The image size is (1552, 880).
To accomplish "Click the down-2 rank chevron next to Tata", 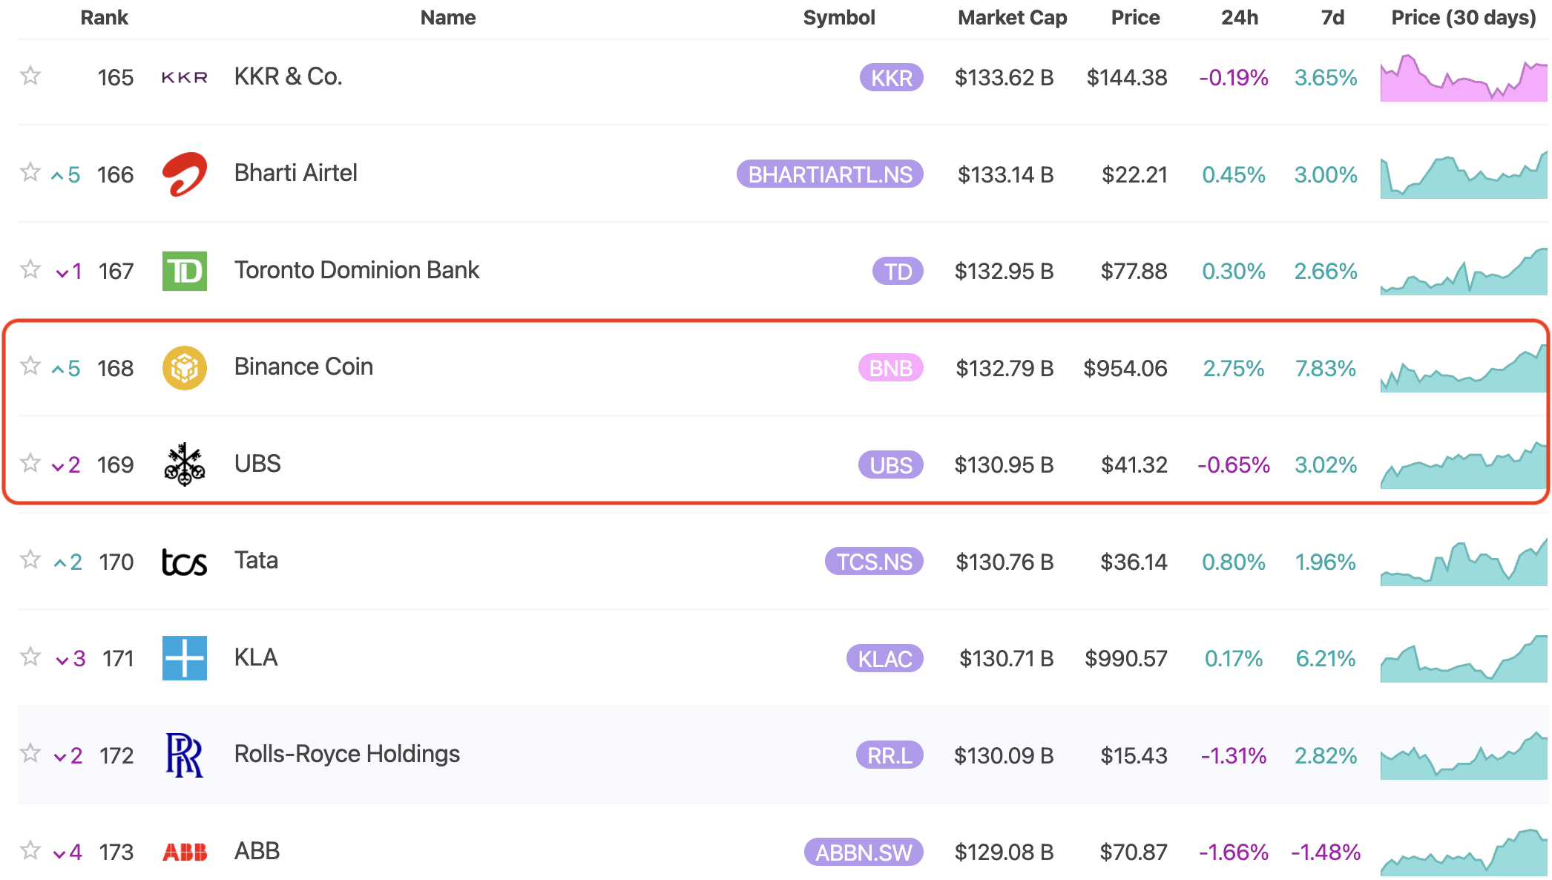I will (x=66, y=562).
